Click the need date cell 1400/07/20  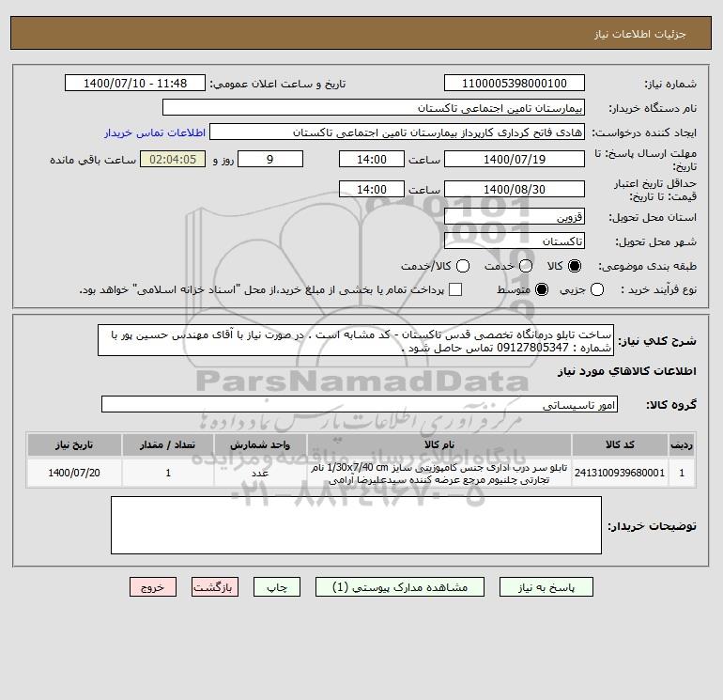74,473
